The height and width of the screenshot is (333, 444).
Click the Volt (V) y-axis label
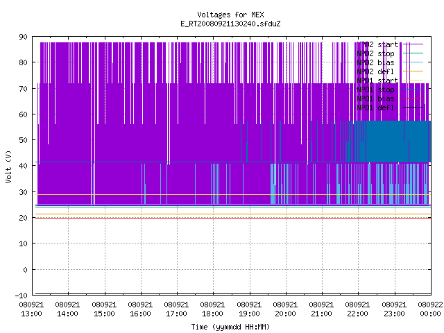click(8, 166)
